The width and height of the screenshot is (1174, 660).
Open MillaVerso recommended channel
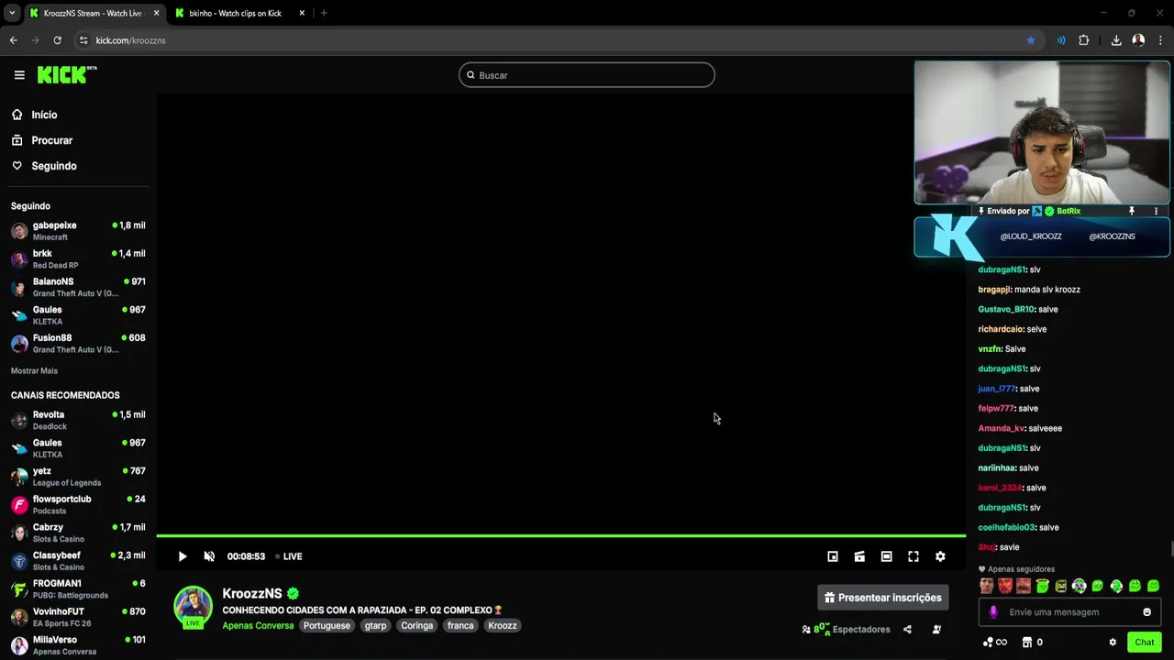click(x=78, y=645)
